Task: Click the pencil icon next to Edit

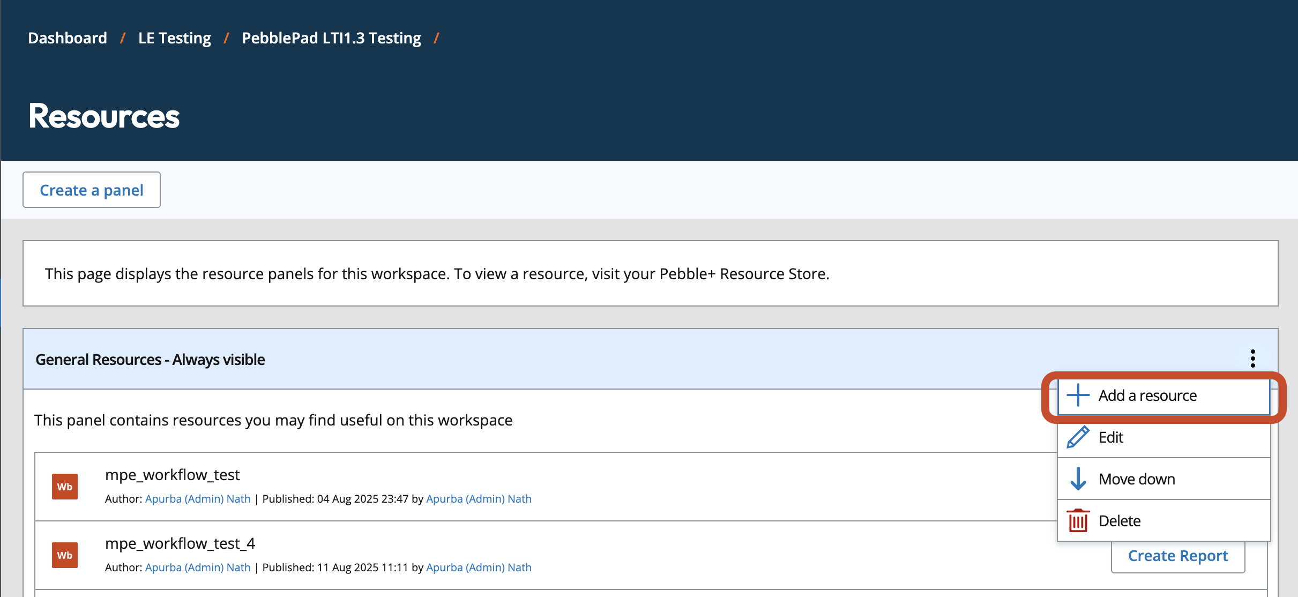Action: 1078,437
